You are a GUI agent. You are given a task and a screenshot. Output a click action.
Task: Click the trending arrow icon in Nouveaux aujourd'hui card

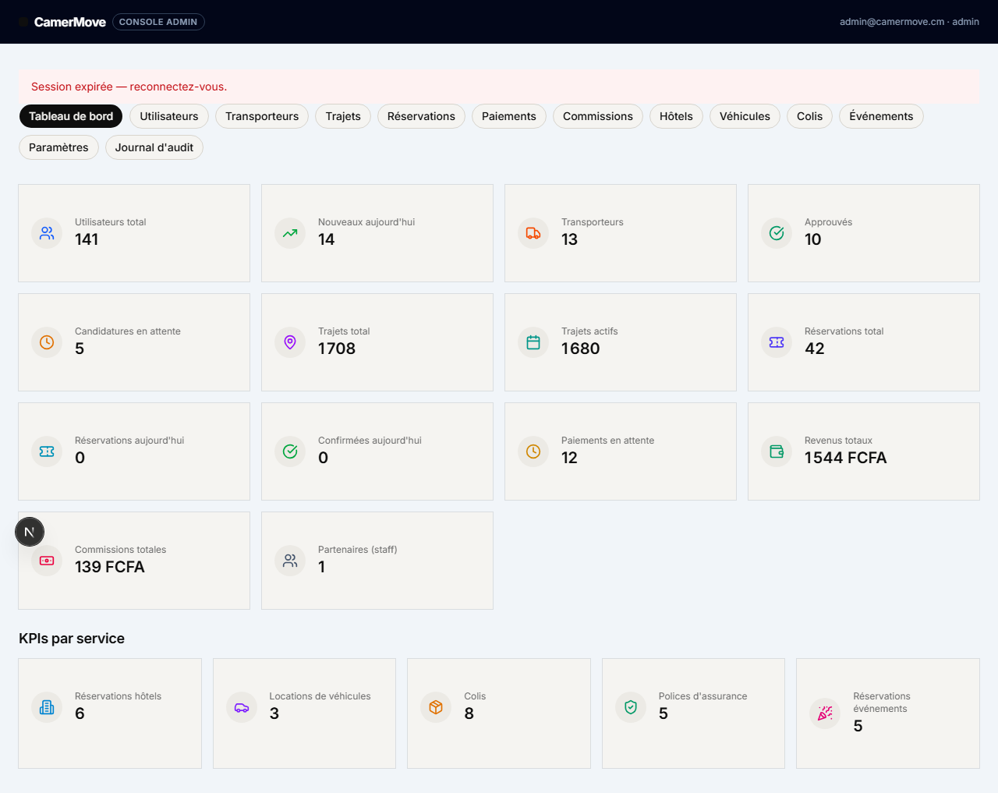point(290,233)
